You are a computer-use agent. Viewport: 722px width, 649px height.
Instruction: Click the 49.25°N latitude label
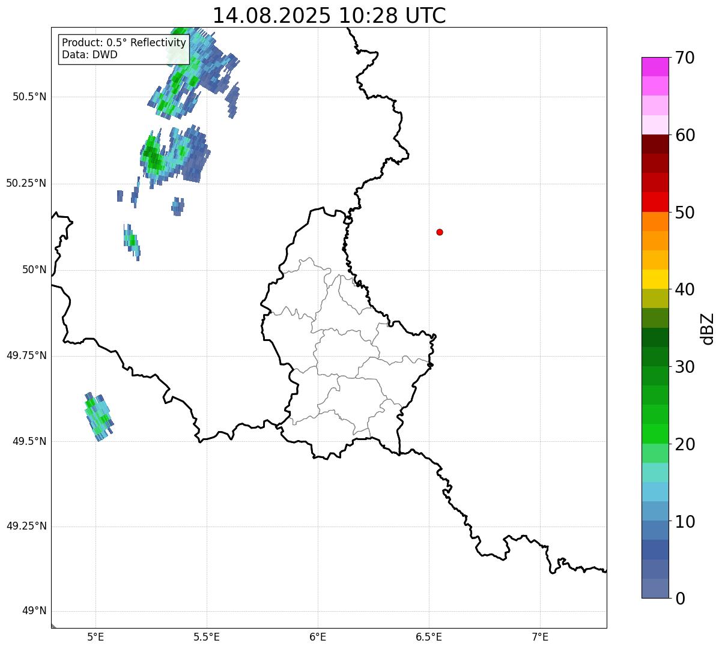pos(26,526)
